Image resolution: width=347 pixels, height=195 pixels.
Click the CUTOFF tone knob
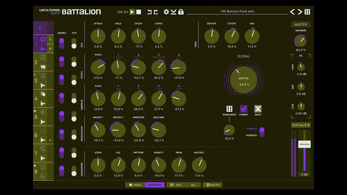pos(232,36)
